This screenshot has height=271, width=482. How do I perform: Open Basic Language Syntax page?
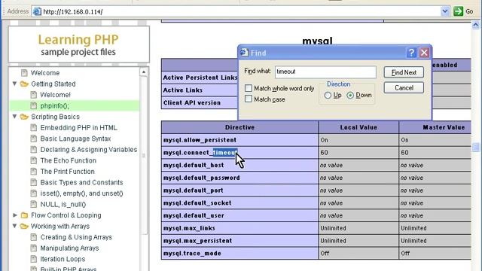[75, 139]
